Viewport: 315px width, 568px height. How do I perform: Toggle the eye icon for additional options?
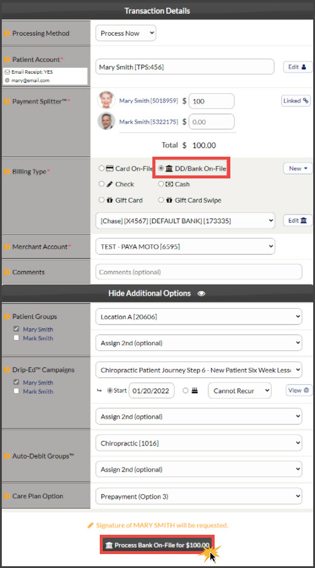tap(201, 293)
